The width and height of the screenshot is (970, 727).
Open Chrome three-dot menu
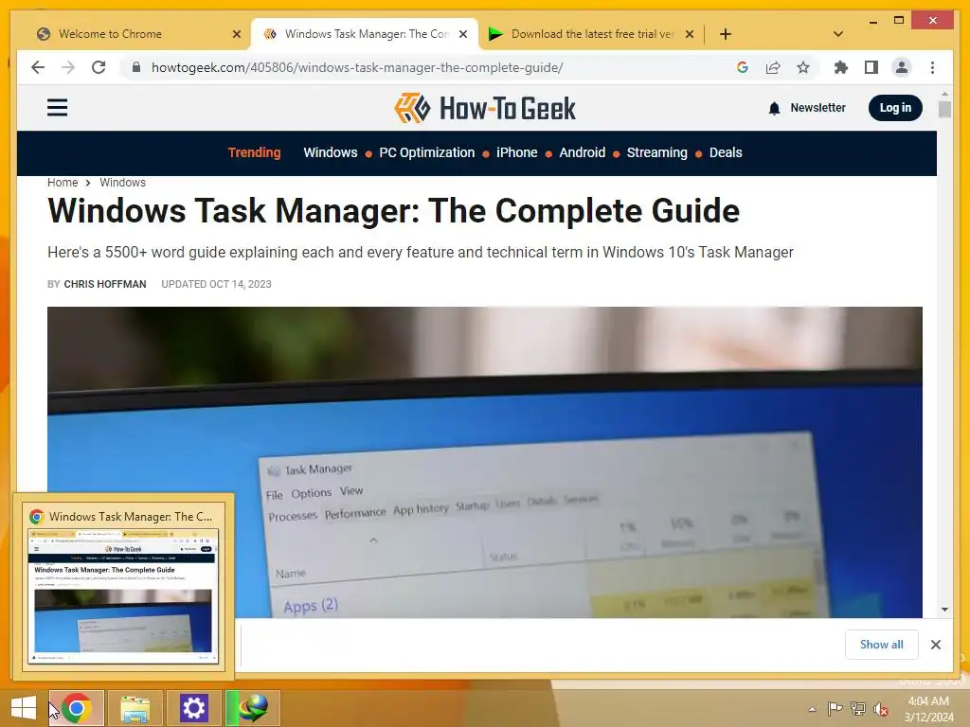pyautogui.click(x=932, y=67)
